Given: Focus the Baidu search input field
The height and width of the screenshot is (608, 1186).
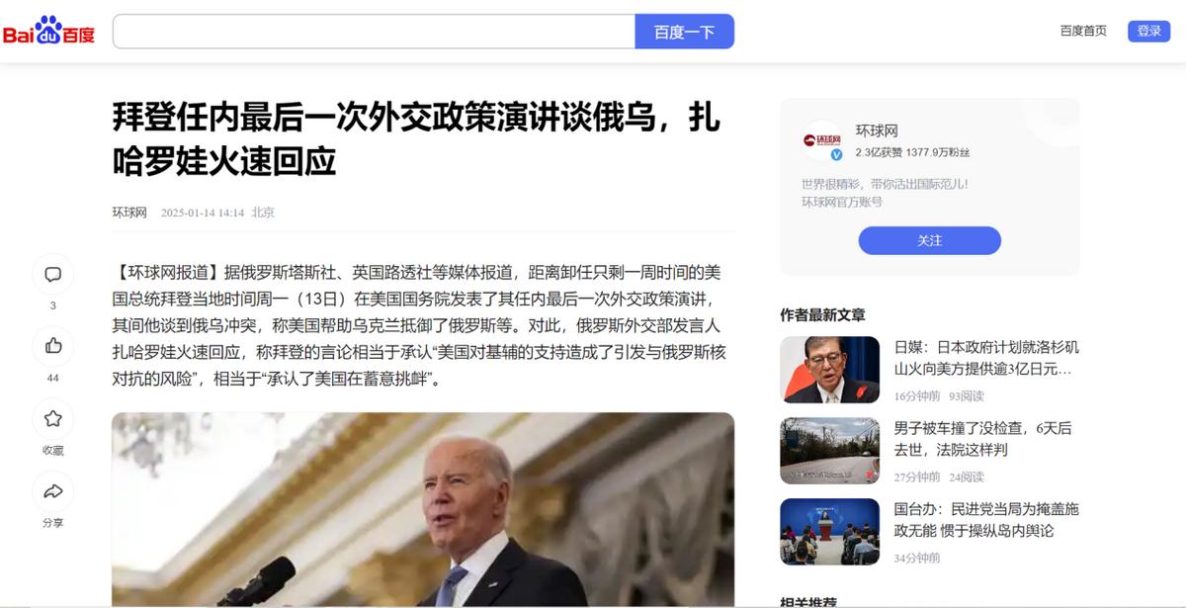Looking at the screenshot, I should (x=374, y=32).
